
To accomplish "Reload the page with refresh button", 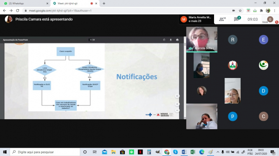I will [17, 10].
